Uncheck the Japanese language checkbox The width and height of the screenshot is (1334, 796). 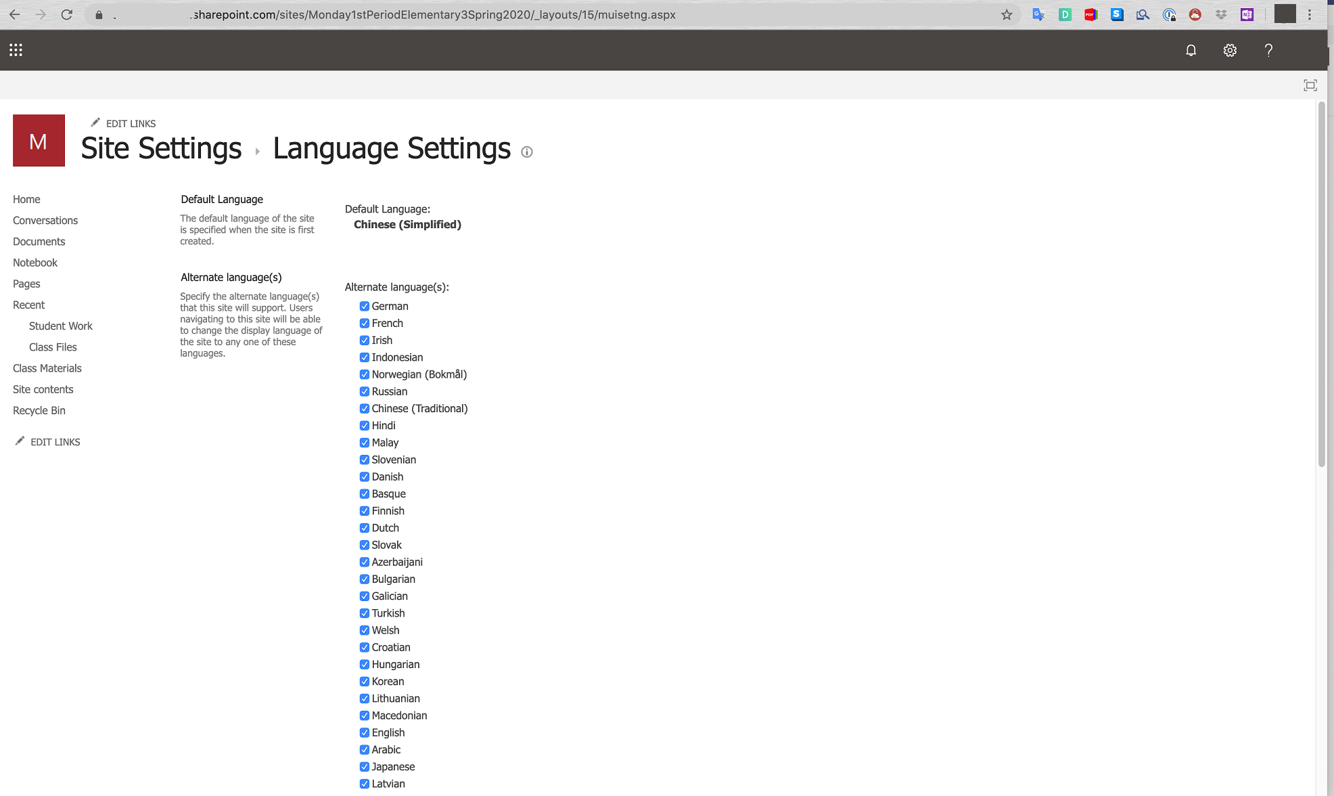[365, 766]
